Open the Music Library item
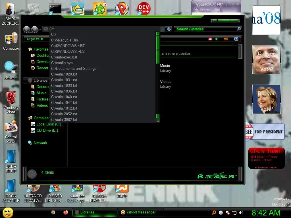 [x=166, y=68]
